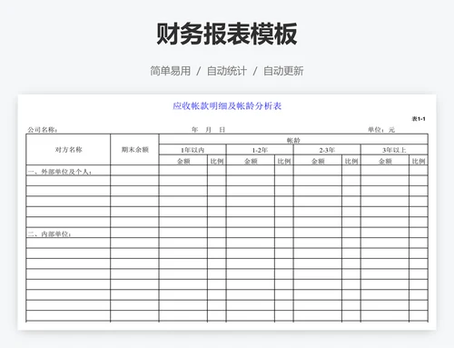The width and height of the screenshot is (454, 348).
Task: Select the row 一、外部单位及个人
Action: pos(227,171)
